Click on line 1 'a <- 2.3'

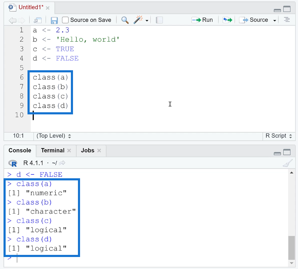51,30
